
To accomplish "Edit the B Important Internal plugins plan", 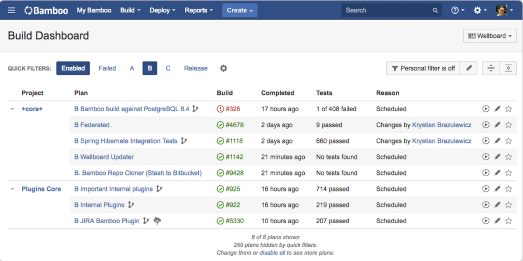I will (x=497, y=189).
